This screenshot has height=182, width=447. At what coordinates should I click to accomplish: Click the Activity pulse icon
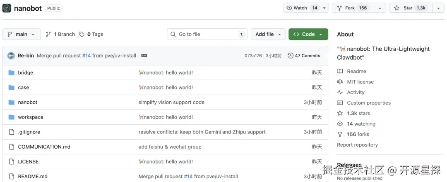pyautogui.click(x=340, y=92)
